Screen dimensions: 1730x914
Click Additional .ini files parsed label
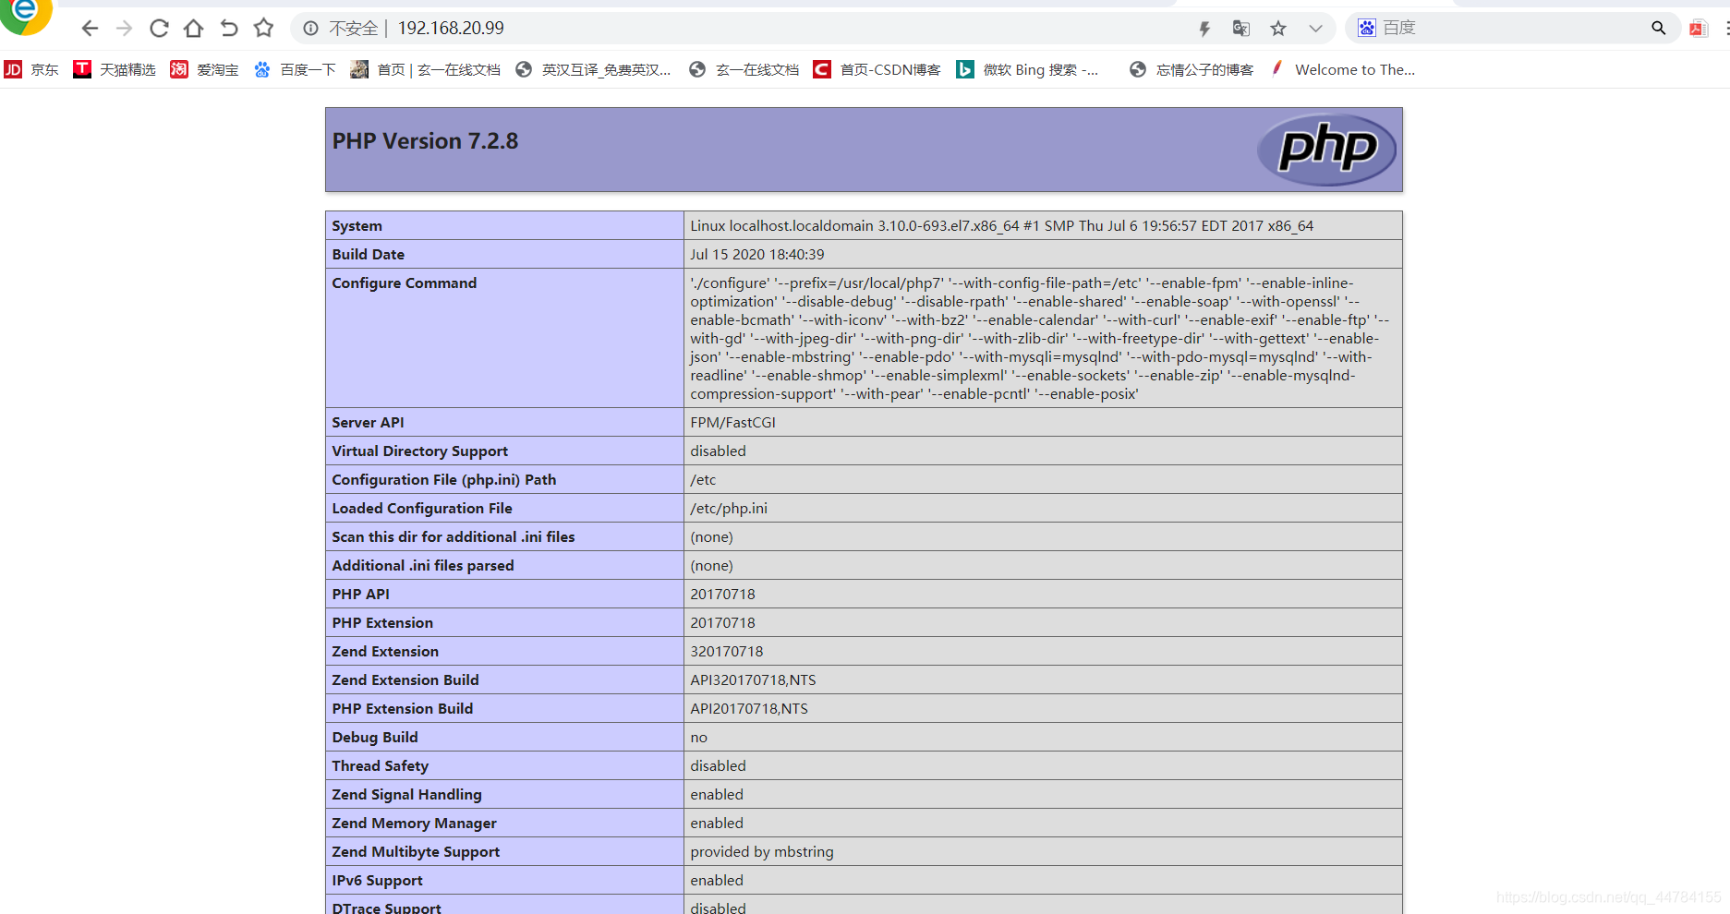[x=423, y=566]
